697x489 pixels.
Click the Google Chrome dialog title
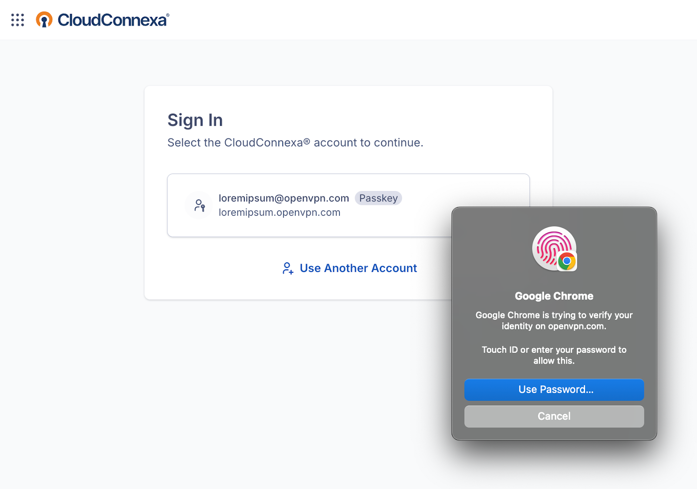pyautogui.click(x=554, y=296)
